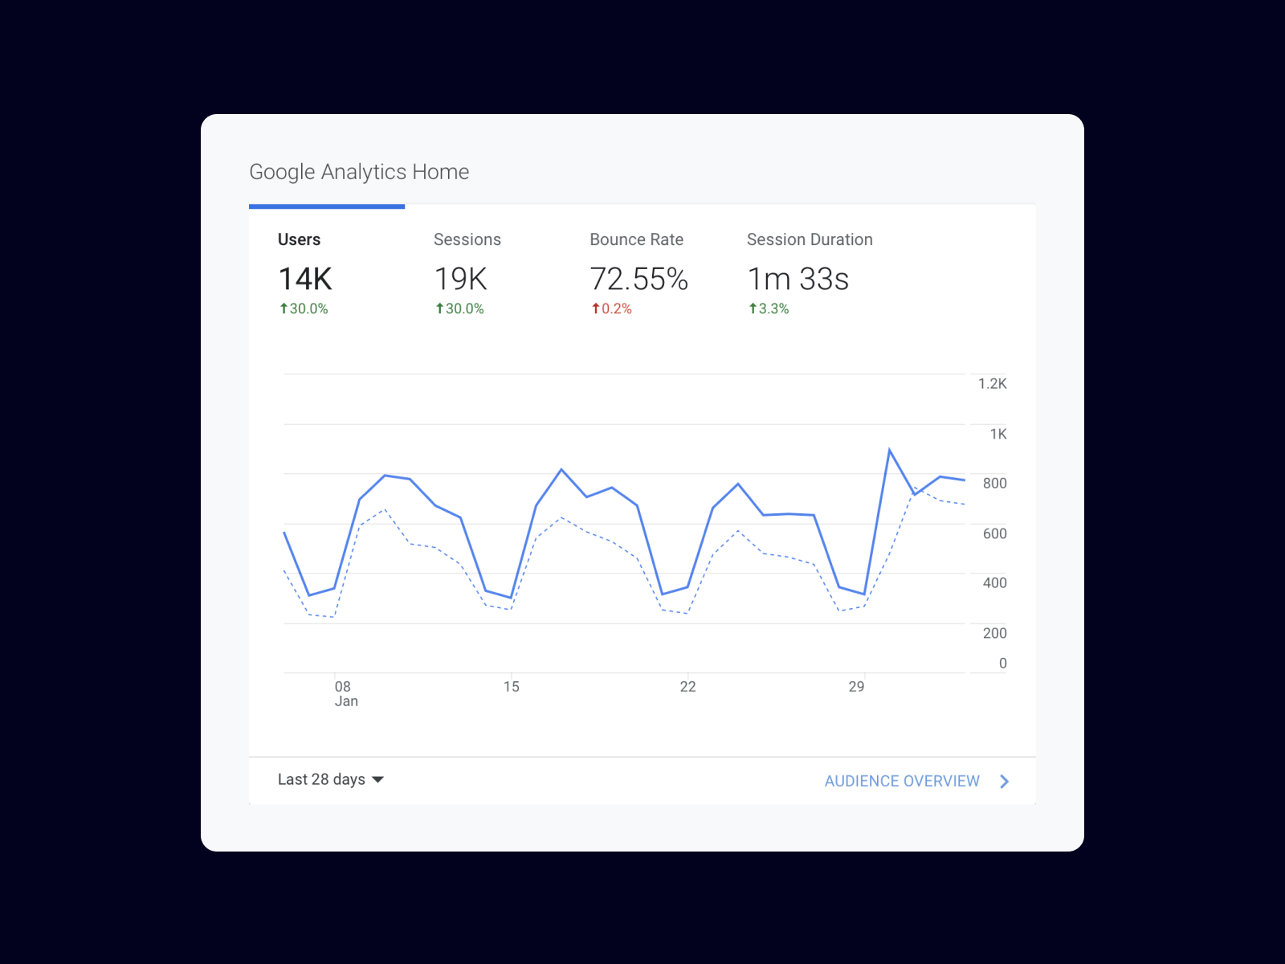Click the 30.0% change under Sessions
The image size is (1285, 964).
click(x=459, y=308)
